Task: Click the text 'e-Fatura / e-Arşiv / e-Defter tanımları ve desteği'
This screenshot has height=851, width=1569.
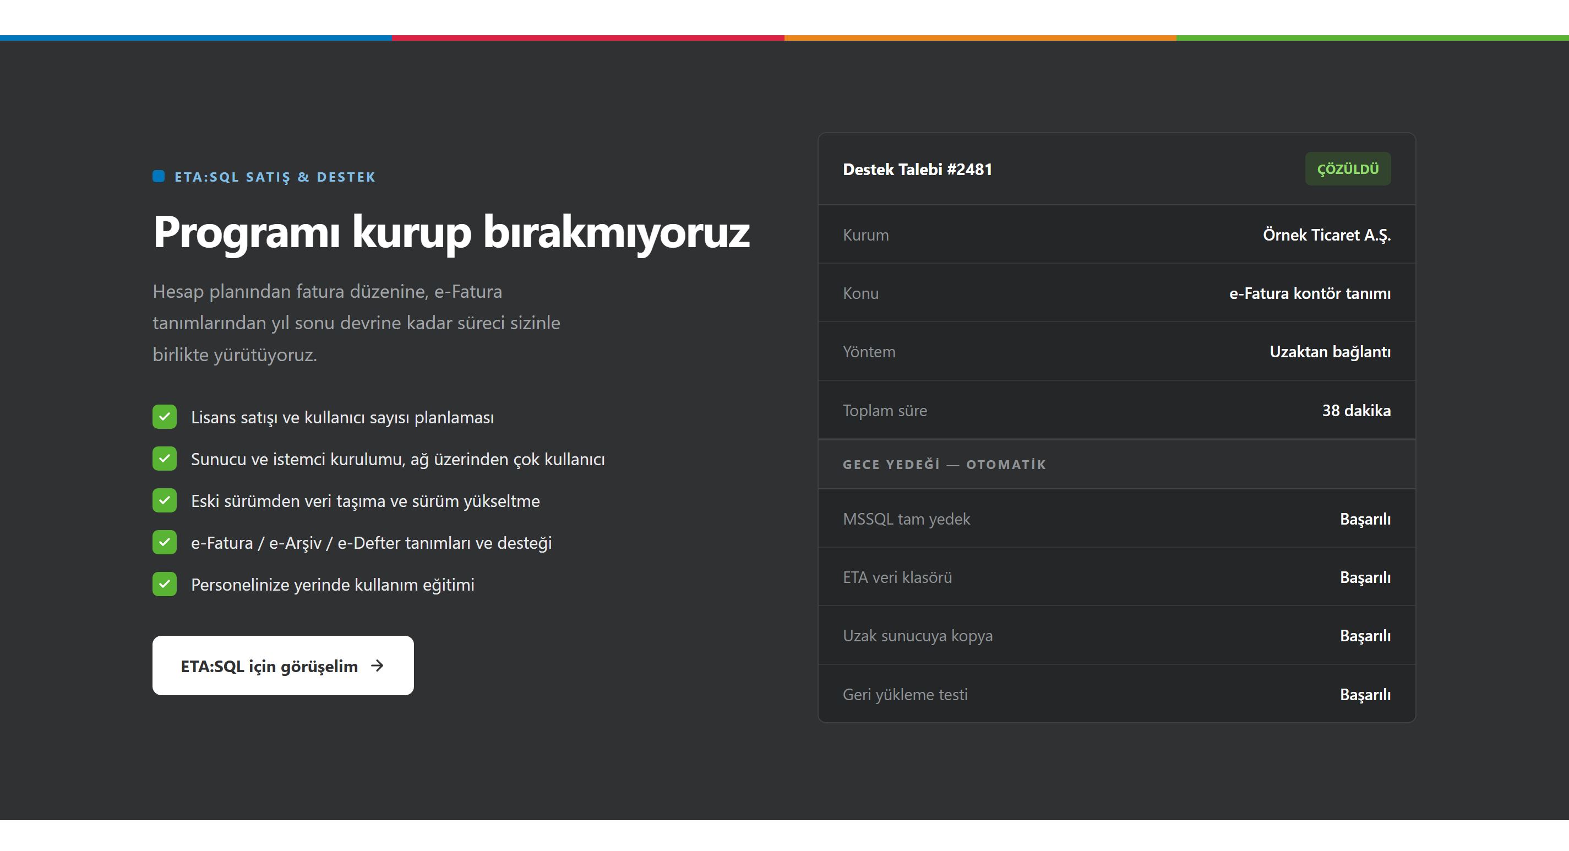Action: [x=372, y=543]
